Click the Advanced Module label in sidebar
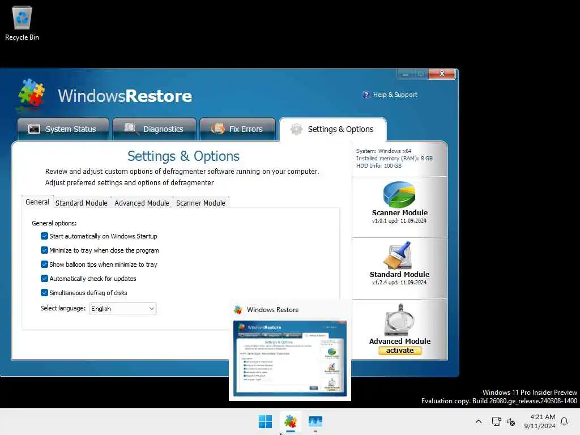Viewport: 580px width, 435px height. [x=400, y=341]
